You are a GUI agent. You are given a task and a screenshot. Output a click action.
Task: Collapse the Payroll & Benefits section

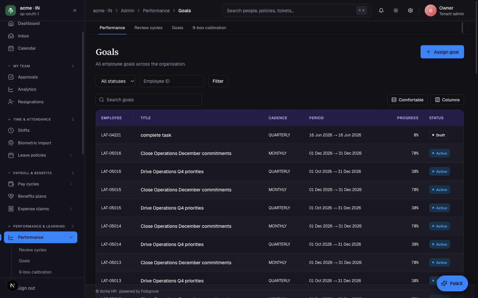coord(40,173)
